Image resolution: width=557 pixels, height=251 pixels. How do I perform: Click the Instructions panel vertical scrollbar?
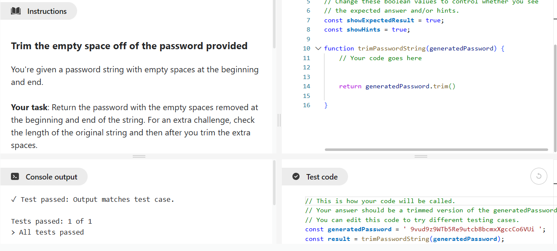pos(274,25)
